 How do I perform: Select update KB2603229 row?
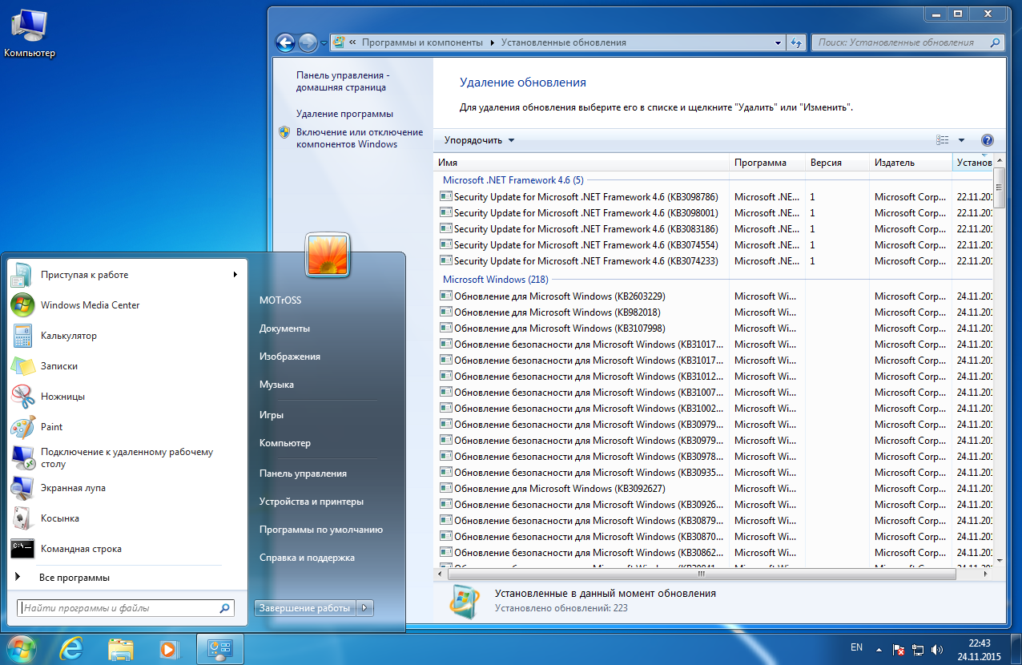717,296
